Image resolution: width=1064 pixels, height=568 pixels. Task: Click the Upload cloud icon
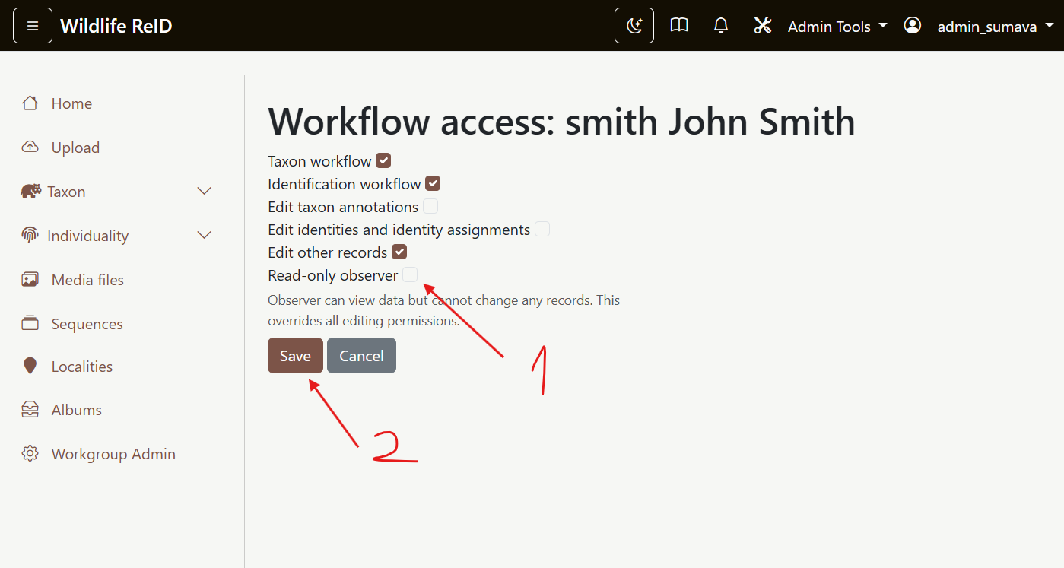(x=30, y=148)
